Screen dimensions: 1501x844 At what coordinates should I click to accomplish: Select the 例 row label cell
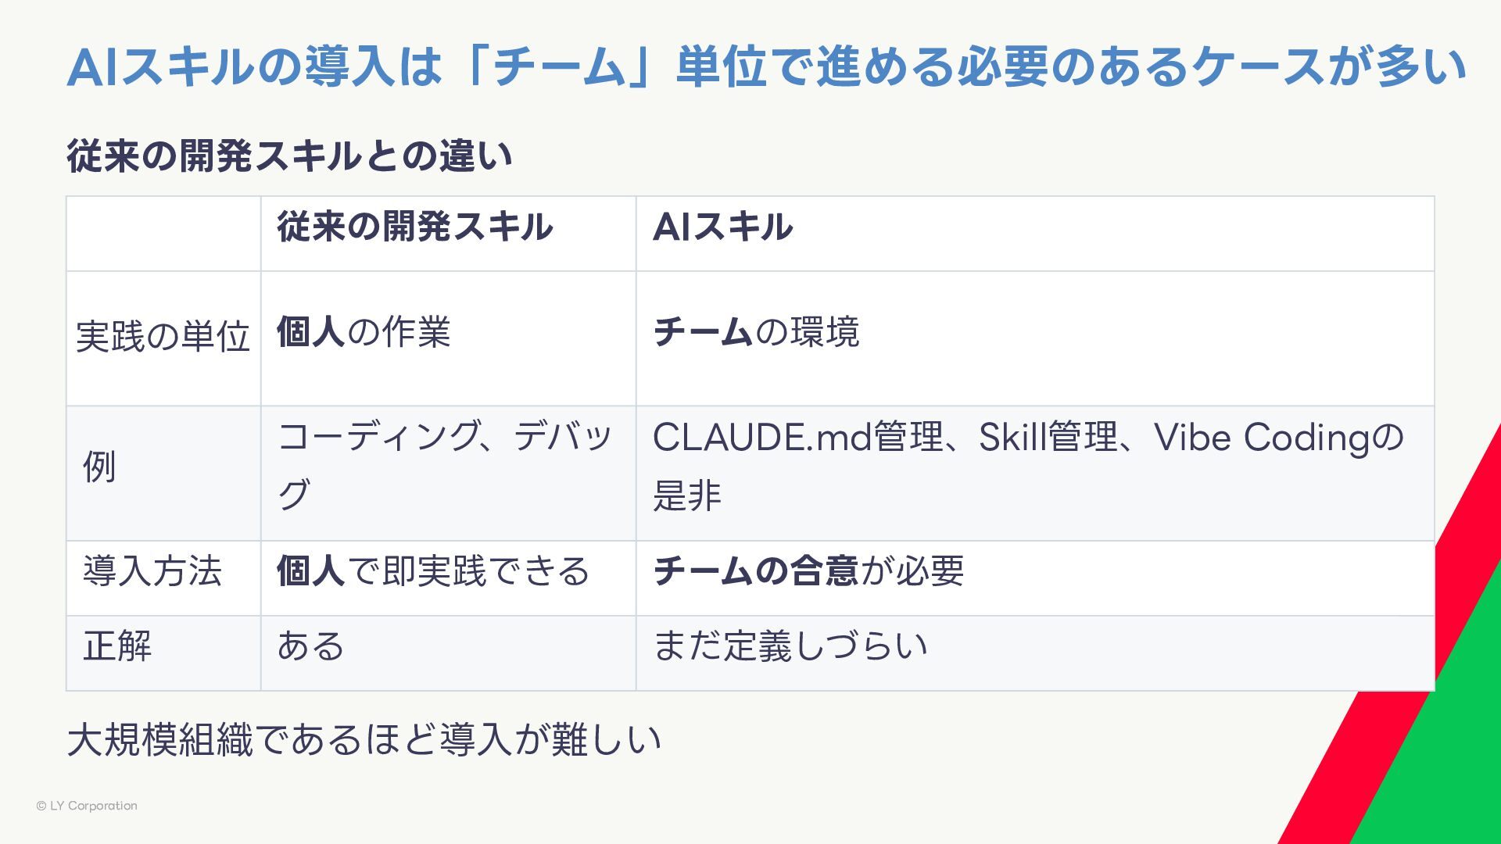coord(99,467)
